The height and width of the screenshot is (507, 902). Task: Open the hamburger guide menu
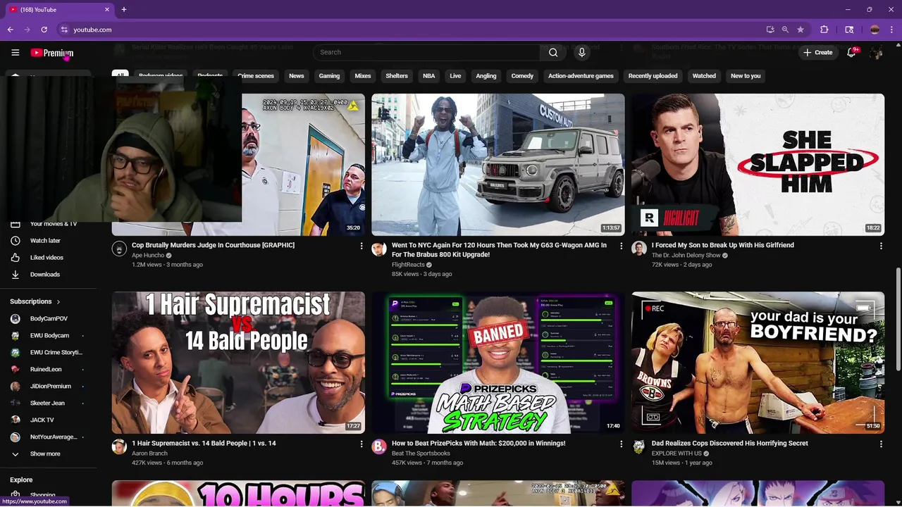15,53
